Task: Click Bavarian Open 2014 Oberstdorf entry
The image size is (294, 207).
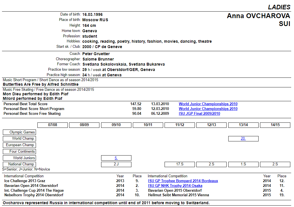Action: pos(31,186)
